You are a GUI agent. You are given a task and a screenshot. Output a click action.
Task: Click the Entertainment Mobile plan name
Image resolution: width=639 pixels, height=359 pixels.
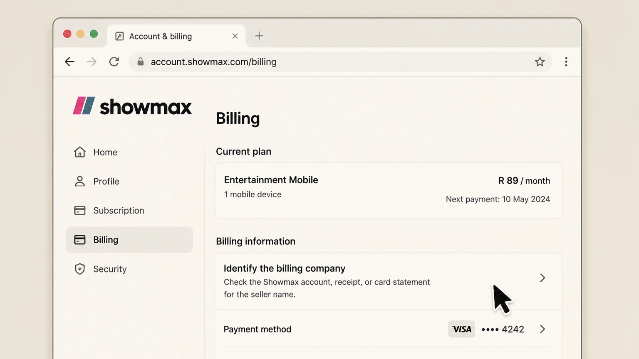tap(271, 180)
